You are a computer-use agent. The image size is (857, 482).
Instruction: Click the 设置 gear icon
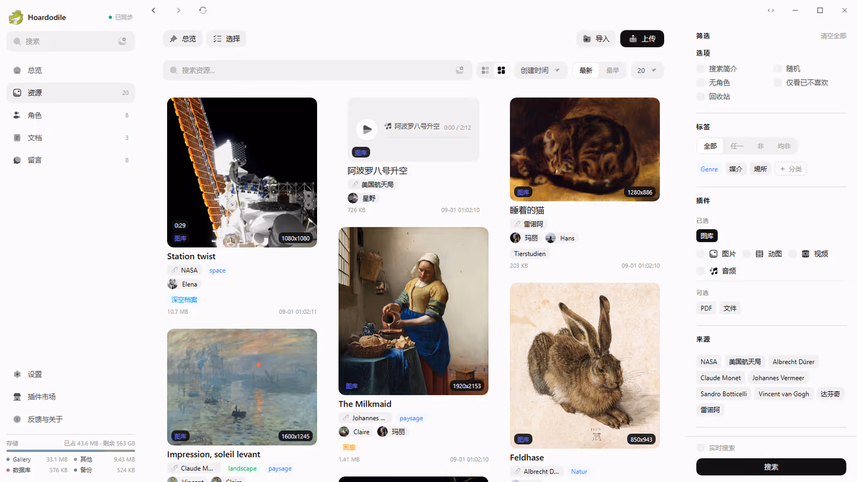[17, 374]
